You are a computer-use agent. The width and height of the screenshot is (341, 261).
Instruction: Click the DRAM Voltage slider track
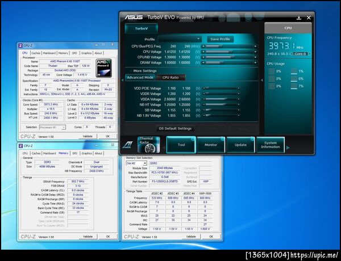point(230,62)
